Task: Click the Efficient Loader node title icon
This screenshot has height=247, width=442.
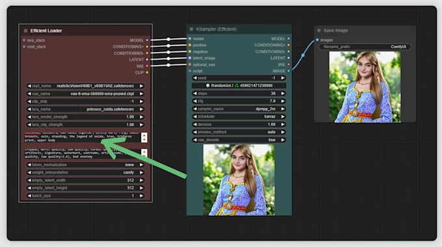Action: (x=25, y=31)
